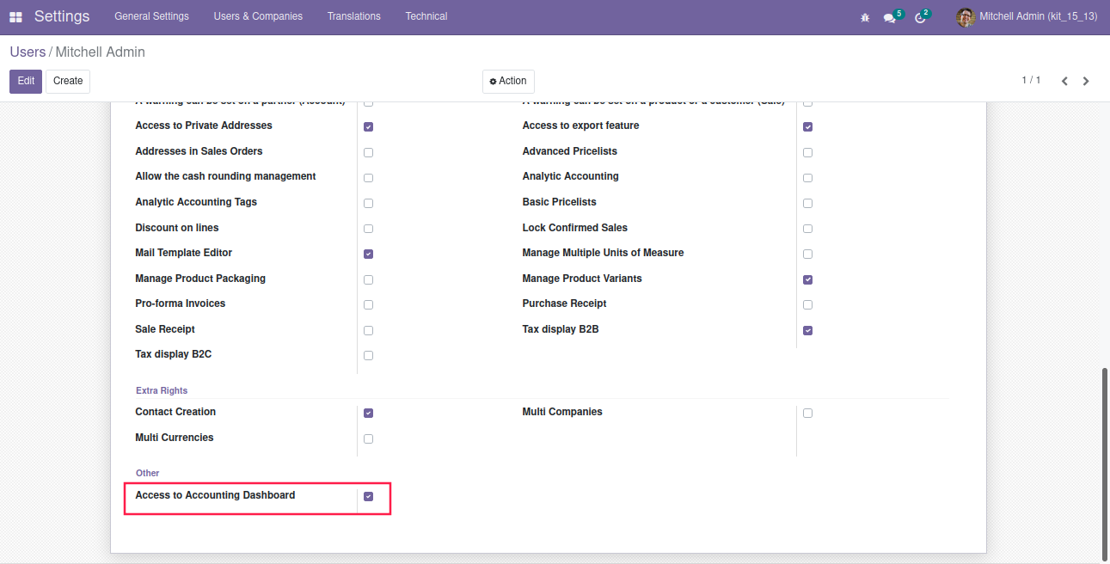Expand the Technical menu
1110x564 pixels.
(x=426, y=16)
